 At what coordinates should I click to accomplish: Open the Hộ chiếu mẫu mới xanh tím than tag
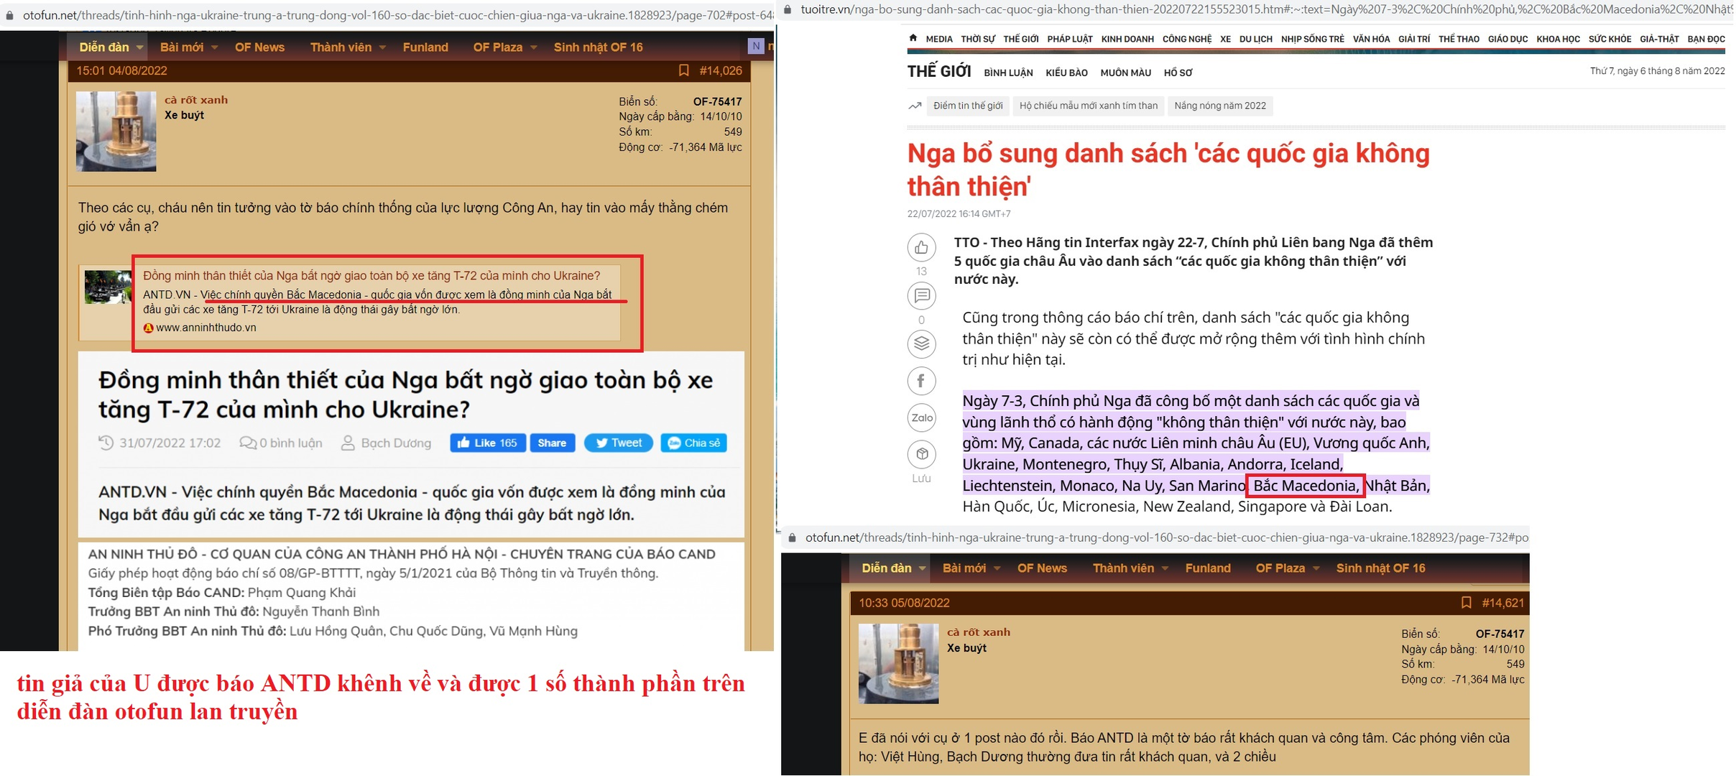(1088, 106)
